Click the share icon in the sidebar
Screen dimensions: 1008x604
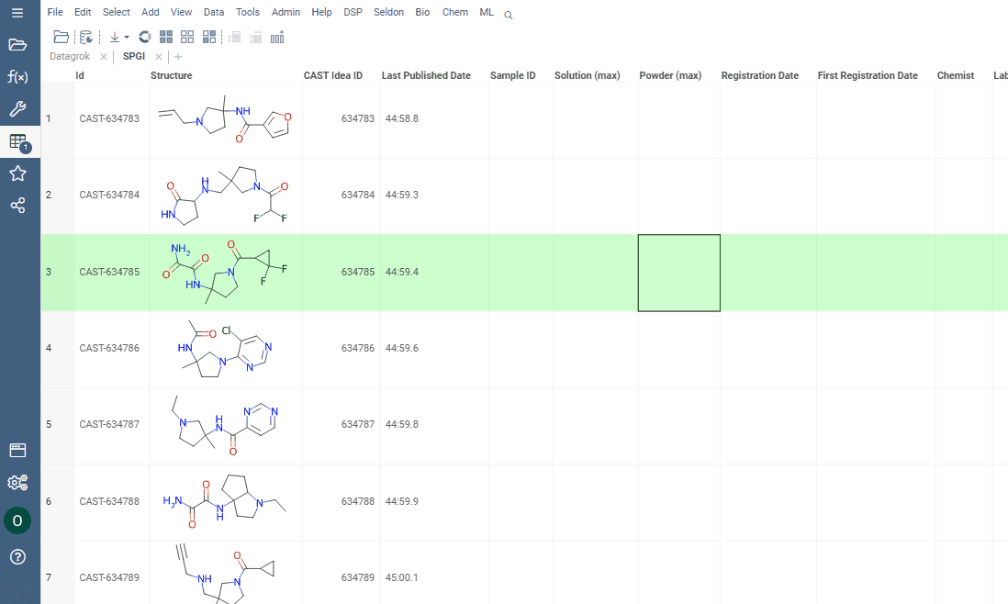point(19,205)
